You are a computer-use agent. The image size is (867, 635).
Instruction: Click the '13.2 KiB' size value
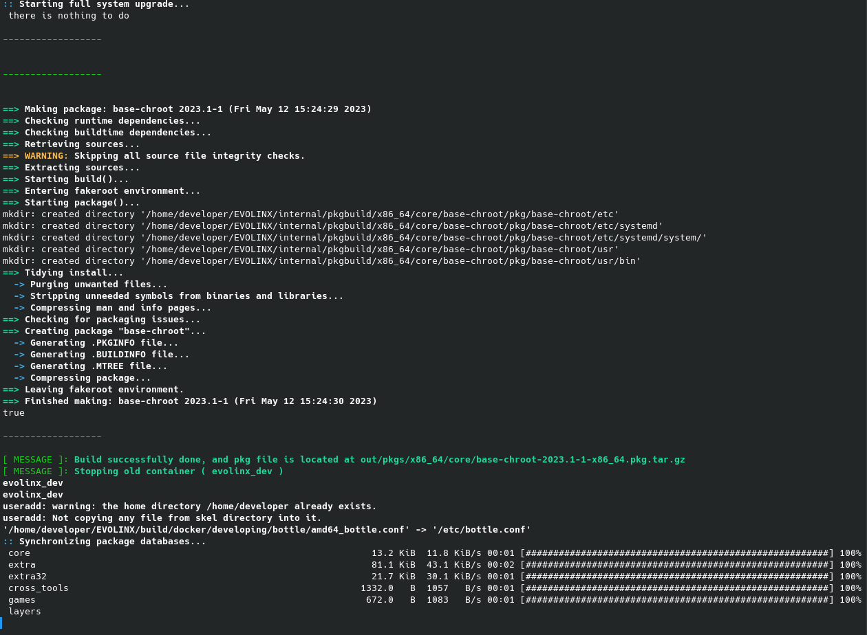pos(394,553)
